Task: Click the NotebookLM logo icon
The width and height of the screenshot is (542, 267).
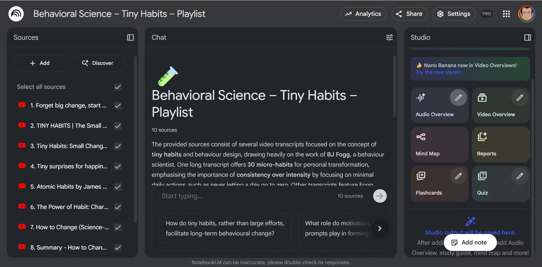Action: [16, 14]
